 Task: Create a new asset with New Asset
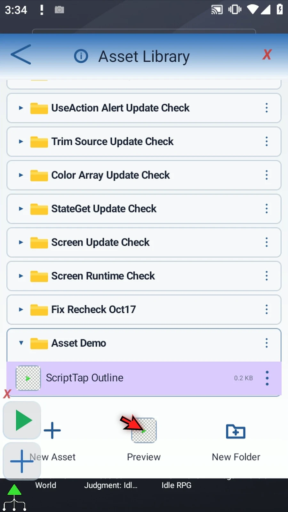[52, 441]
